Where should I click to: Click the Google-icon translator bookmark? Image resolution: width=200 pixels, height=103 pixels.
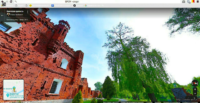click(94, 5)
